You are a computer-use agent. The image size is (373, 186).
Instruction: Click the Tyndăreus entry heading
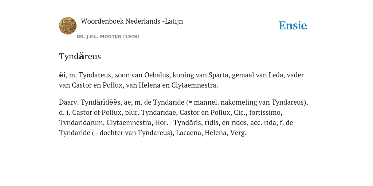point(80,56)
